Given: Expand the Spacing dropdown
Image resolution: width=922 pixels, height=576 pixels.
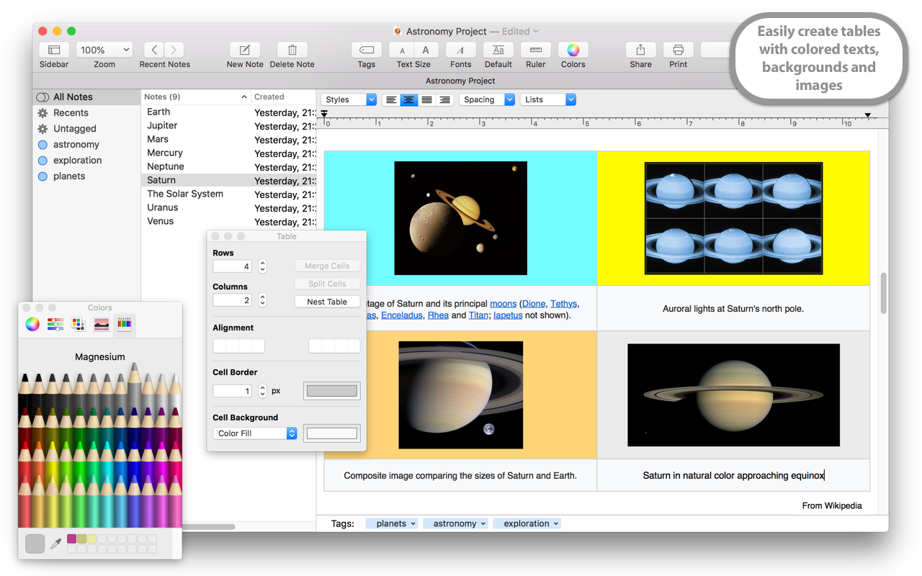Looking at the screenshot, I should point(487,99).
